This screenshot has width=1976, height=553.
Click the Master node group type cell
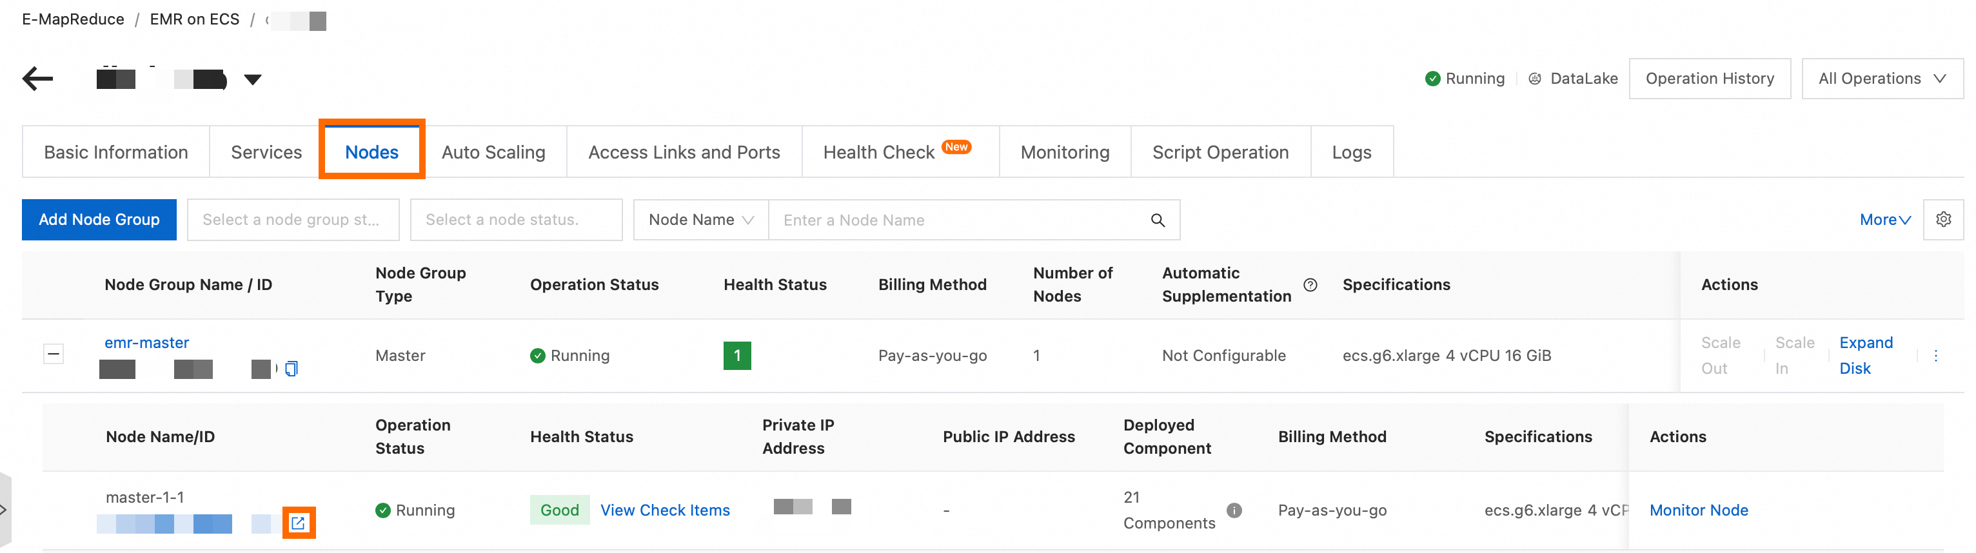click(x=400, y=355)
